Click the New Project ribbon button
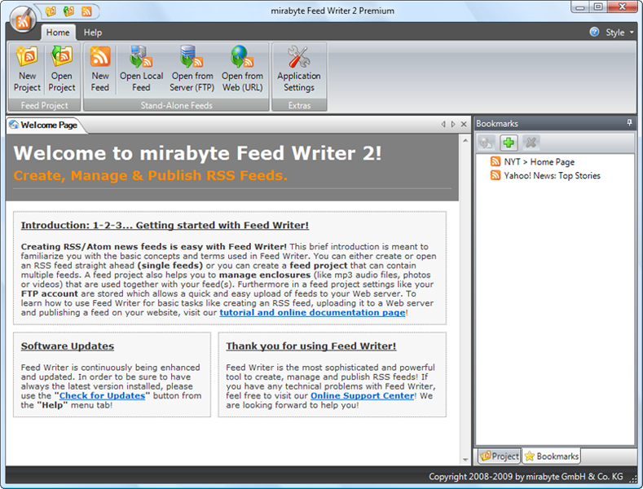The image size is (643, 489). [x=27, y=69]
